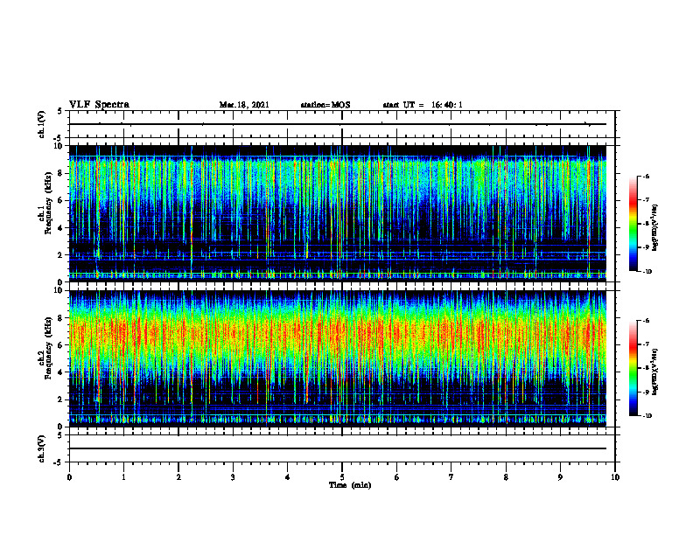Click the ch.1(V) waveform axis label
This screenshot has height=535, width=693.
[x=42, y=124]
